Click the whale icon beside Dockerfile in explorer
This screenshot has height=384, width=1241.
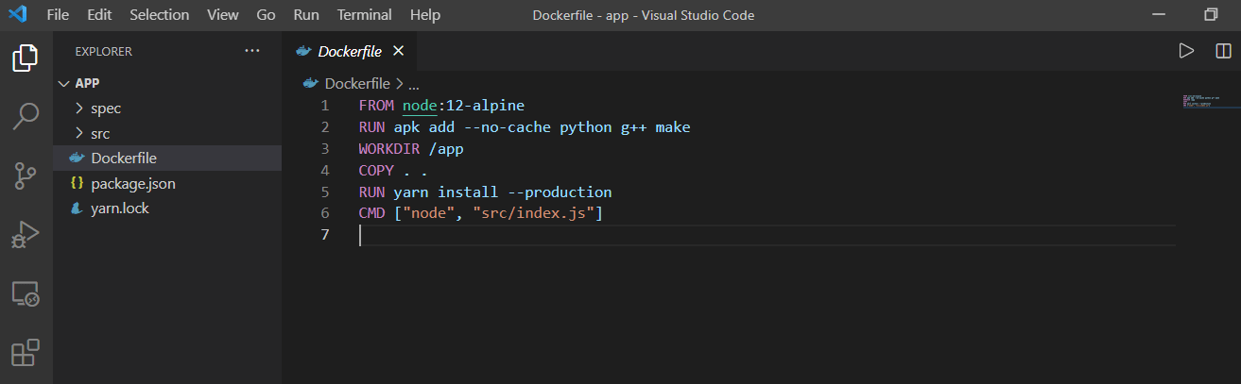[x=78, y=159]
